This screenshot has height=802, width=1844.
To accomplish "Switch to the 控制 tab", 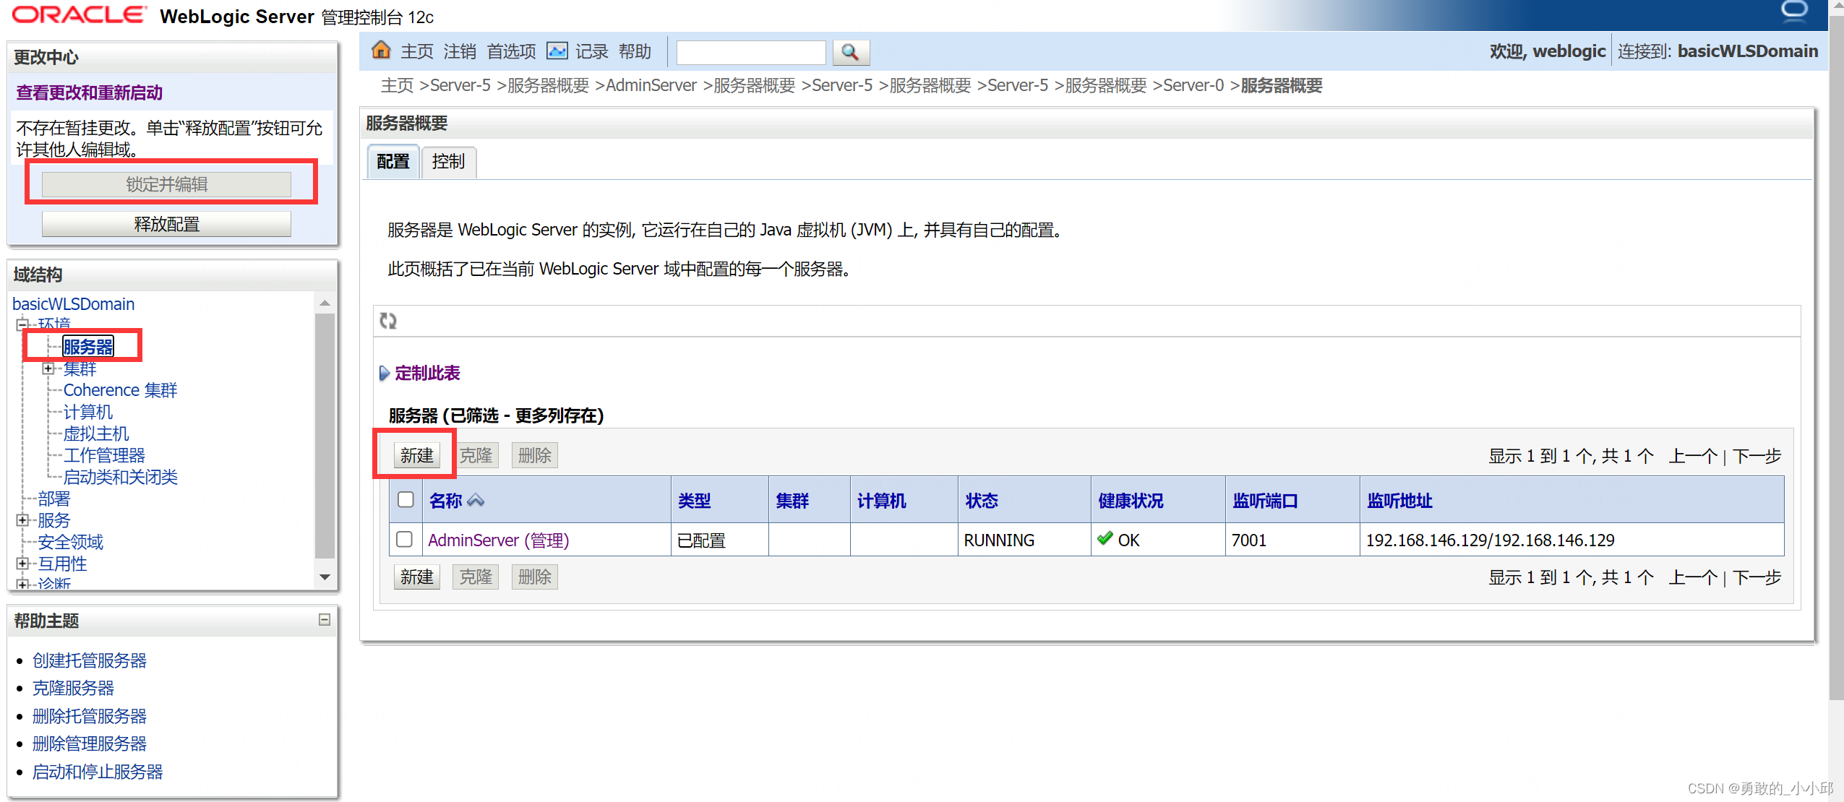I will click(448, 161).
